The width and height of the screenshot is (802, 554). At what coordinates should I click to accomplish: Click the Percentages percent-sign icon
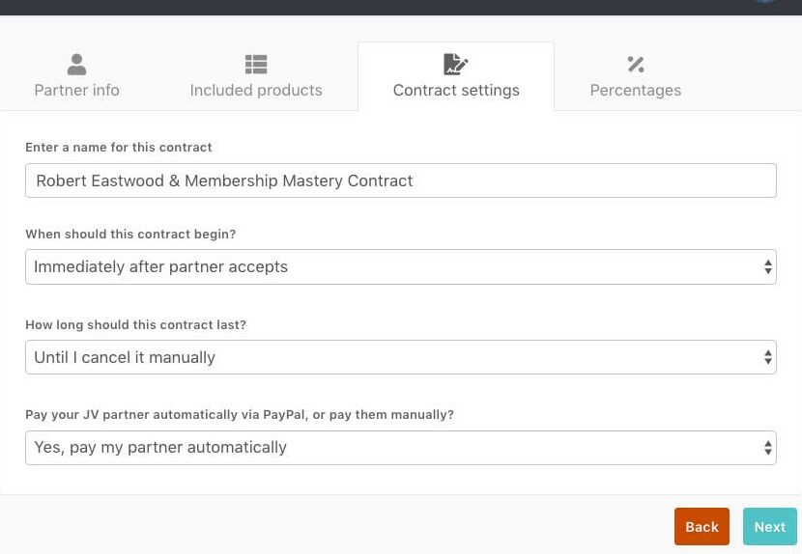635,65
